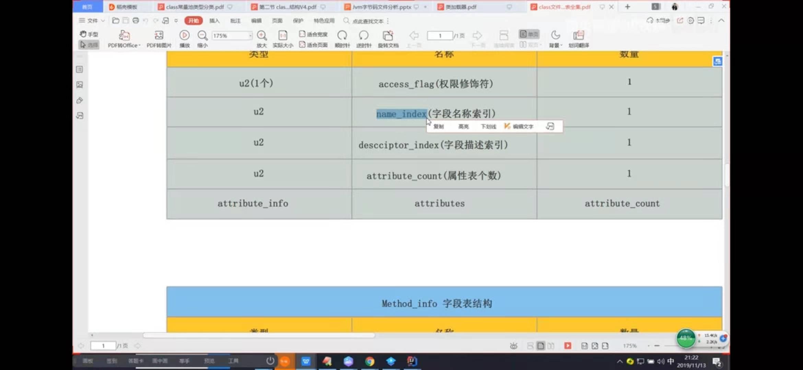This screenshot has width=803, height=370.
Task: Go to next page arrow in ribbon
Action: (x=477, y=36)
